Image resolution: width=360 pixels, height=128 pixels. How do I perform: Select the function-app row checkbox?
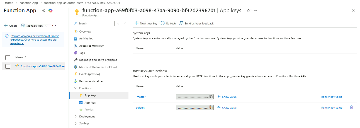pos(8,66)
